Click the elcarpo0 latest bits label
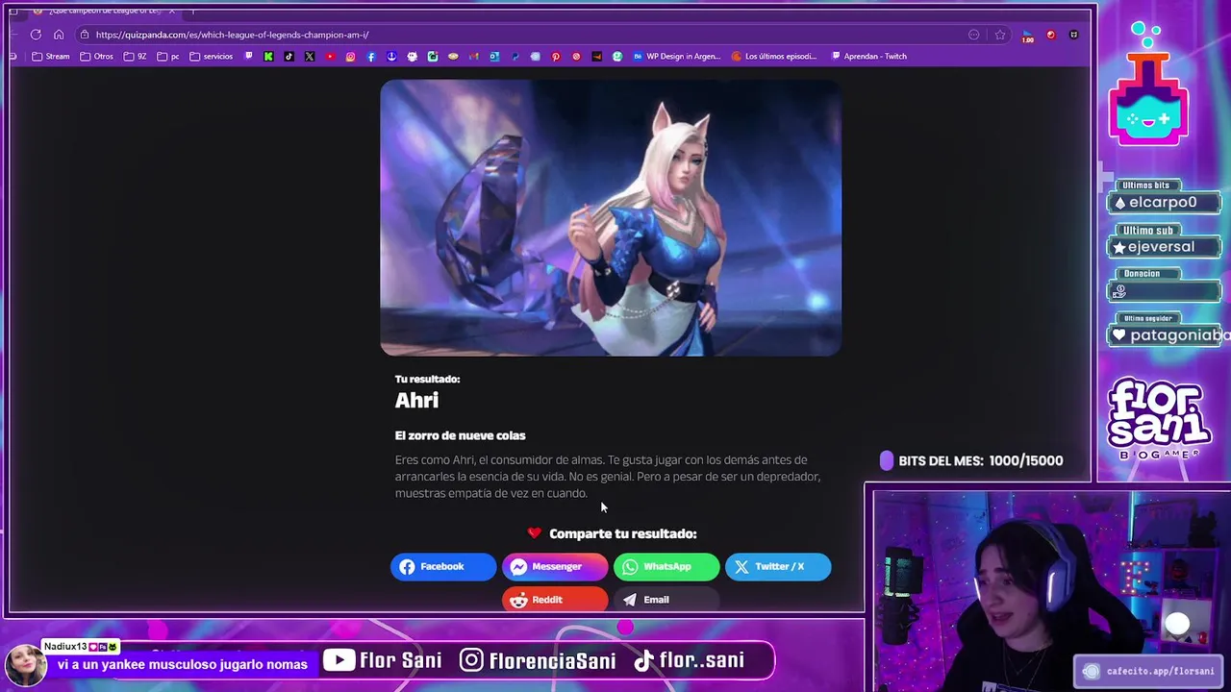This screenshot has height=692, width=1231. pyautogui.click(x=1164, y=203)
